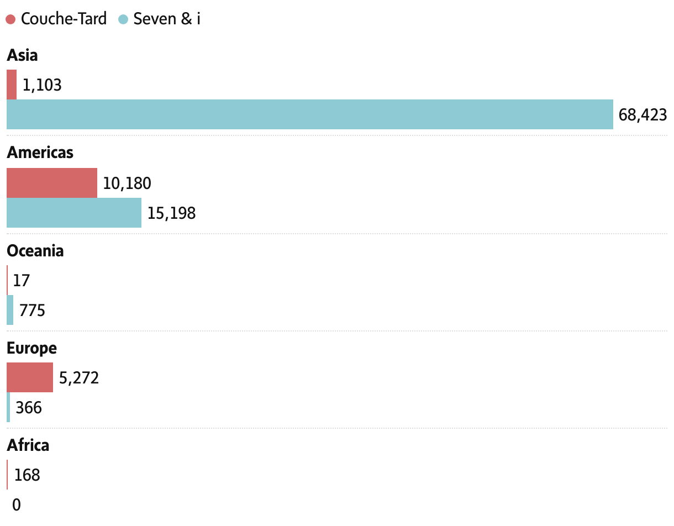
Task: Select the Africa region heading
Action: click(x=28, y=445)
